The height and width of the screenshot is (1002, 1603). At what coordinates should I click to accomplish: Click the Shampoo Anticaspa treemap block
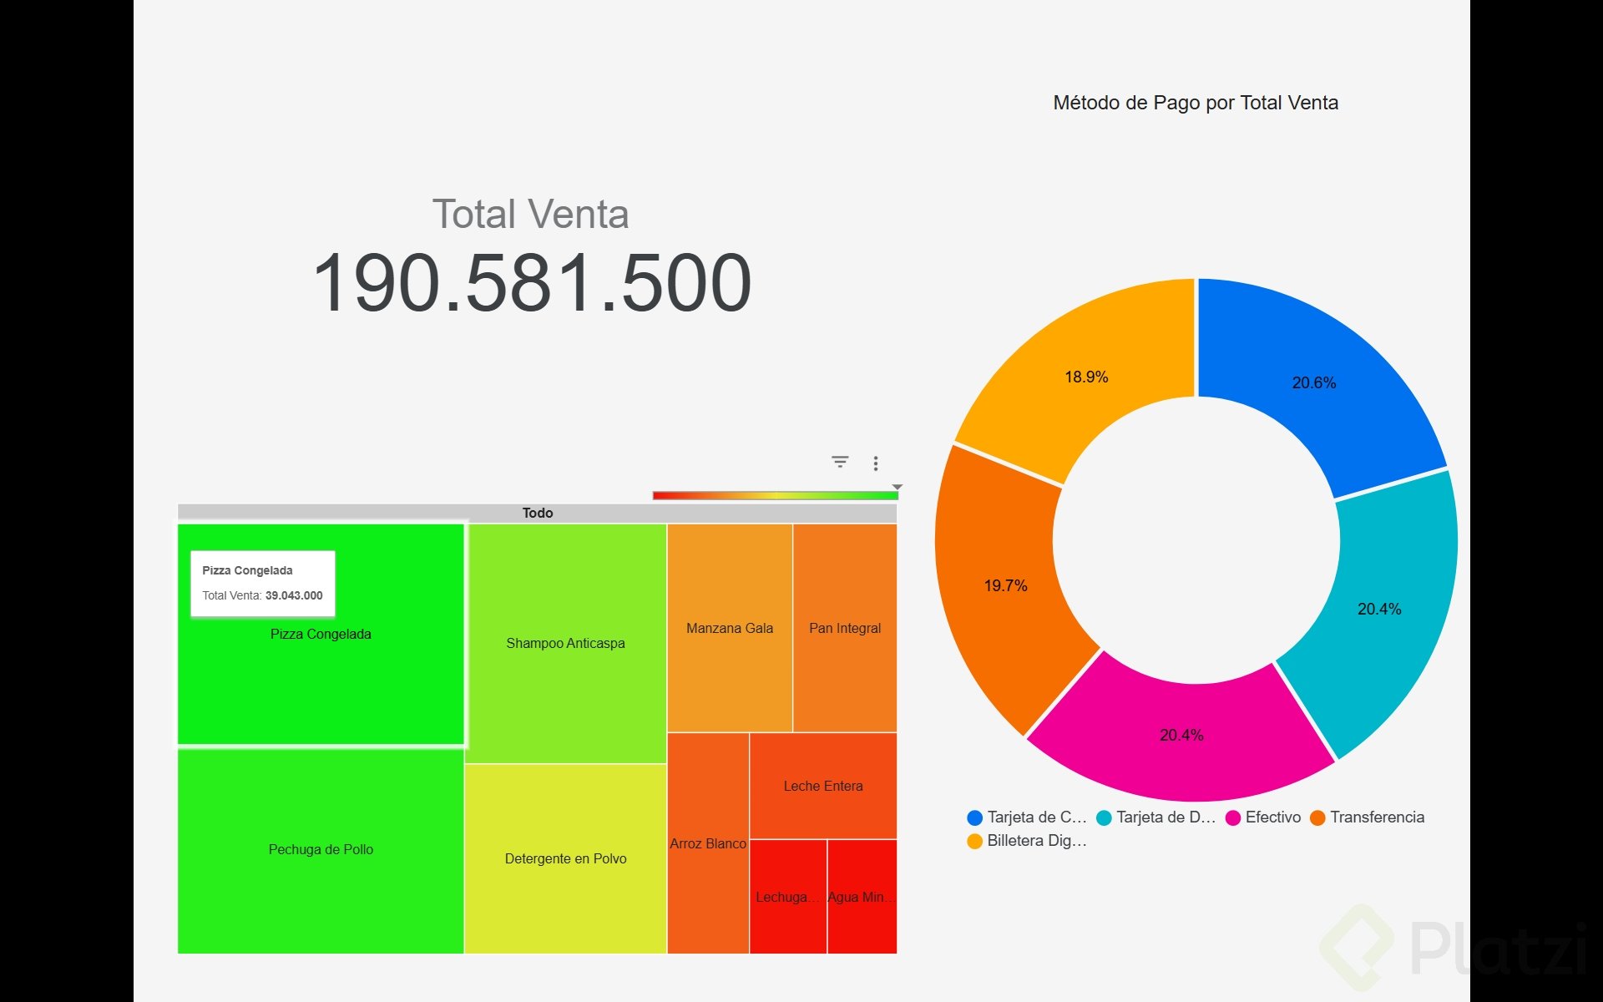tap(565, 644)
